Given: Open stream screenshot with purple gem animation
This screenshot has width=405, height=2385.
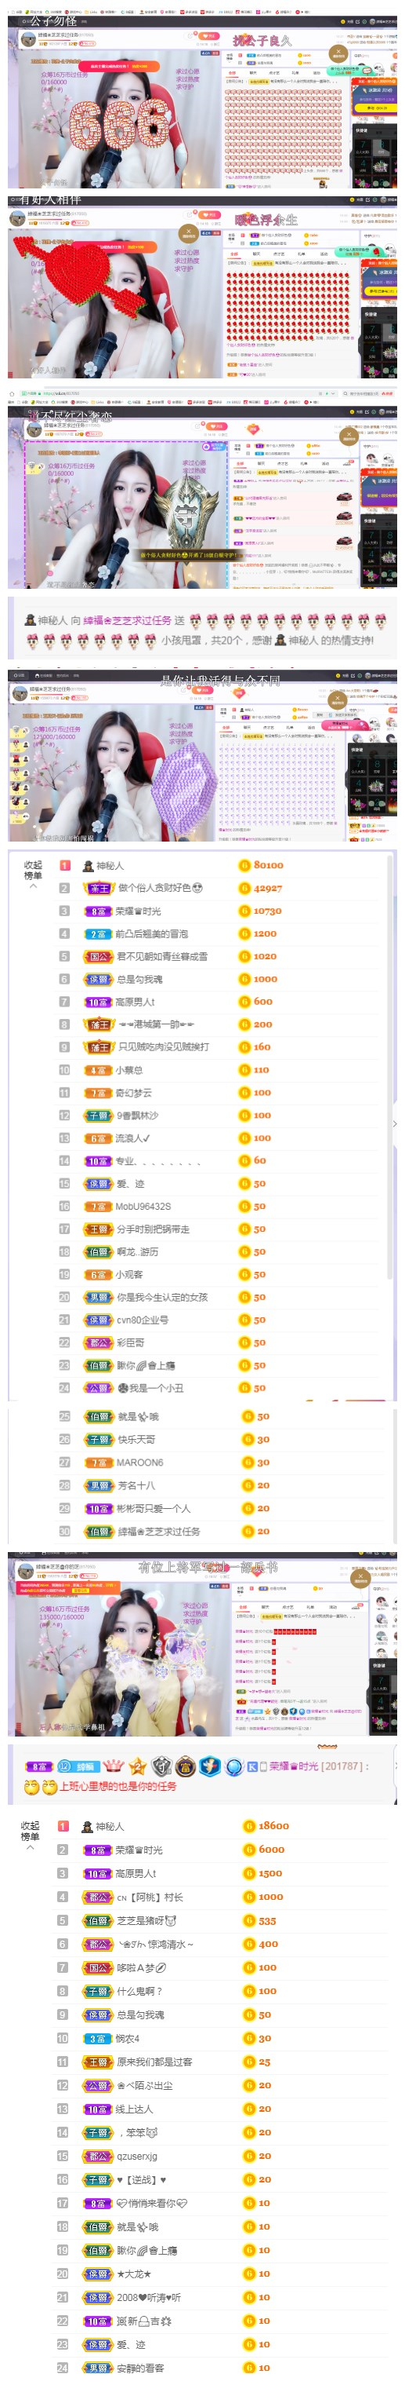Looking at the screenshot, I should pyautogui.click(x=202, y=755).
